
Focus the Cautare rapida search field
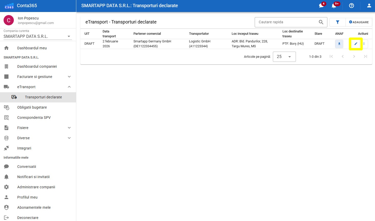click(x=287, y=22)
